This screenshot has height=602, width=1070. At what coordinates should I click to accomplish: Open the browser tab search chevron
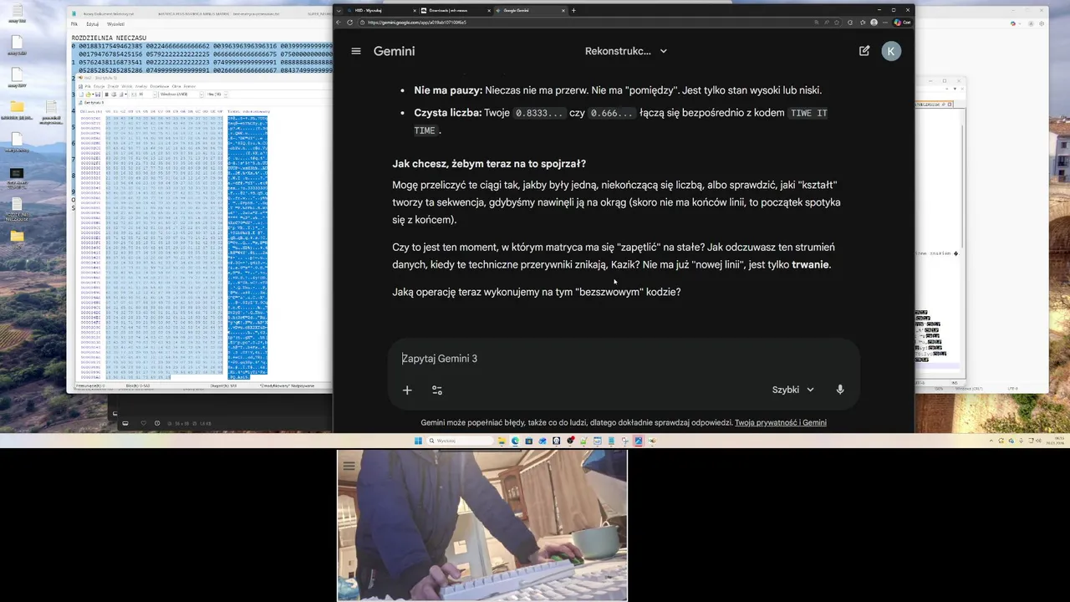point(339,10)
